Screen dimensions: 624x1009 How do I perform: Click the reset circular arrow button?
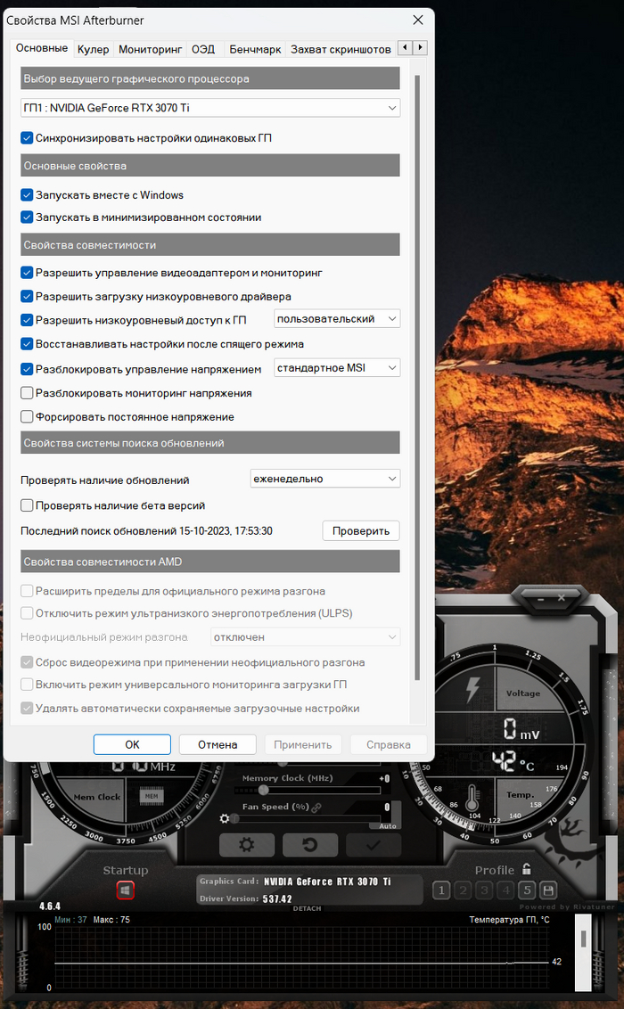coord(310,844)
